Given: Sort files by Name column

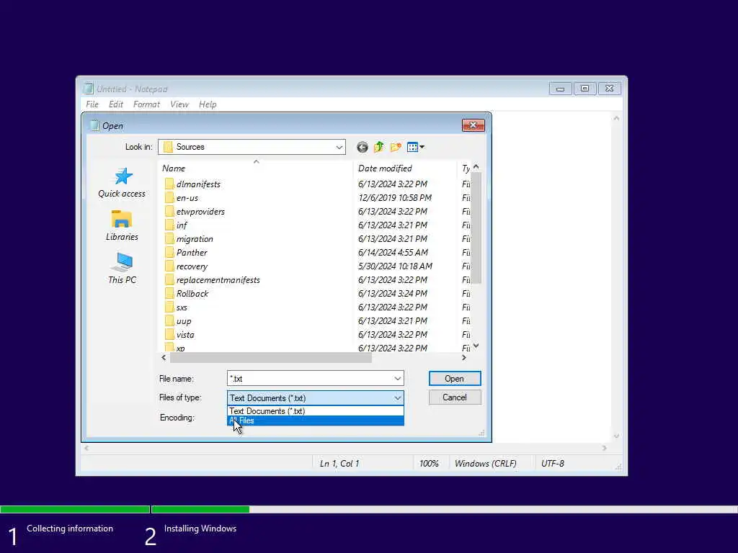Looking at the screenshot, I should point(256,168).
